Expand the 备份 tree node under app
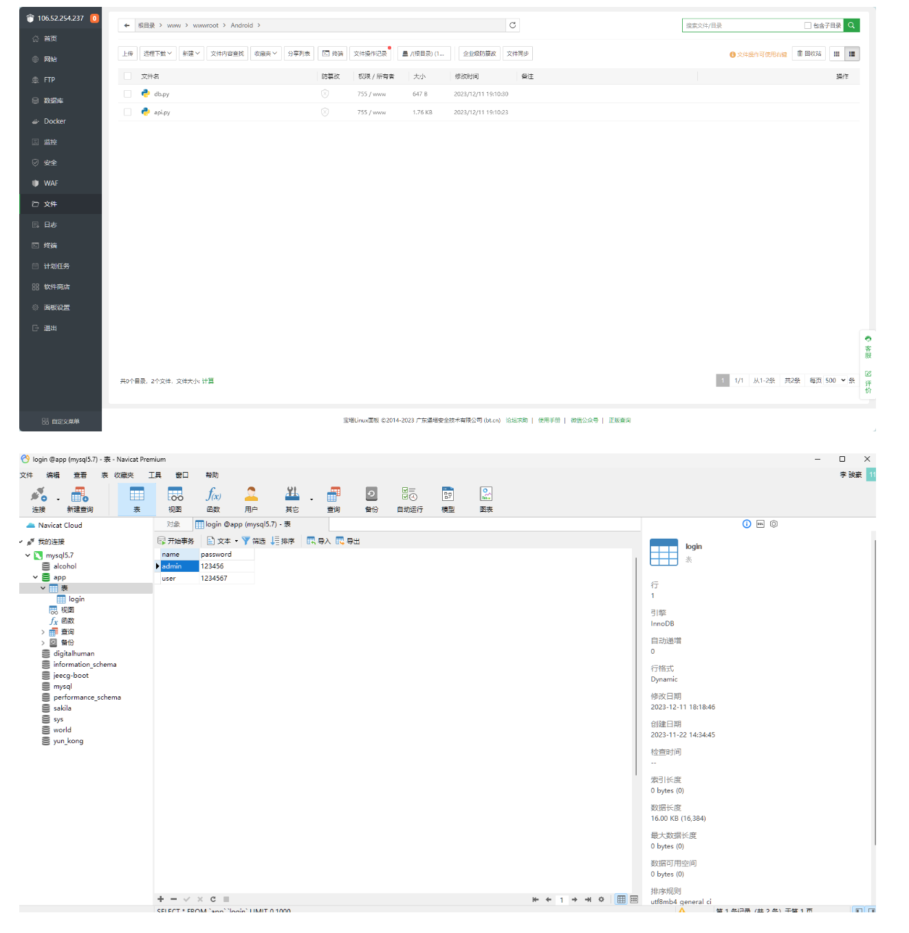The height and width of the screenshot is (933, 909). [43, 643]
